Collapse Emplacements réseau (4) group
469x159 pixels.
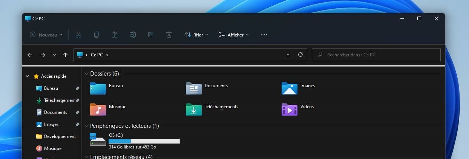click(x=86, y=157)
